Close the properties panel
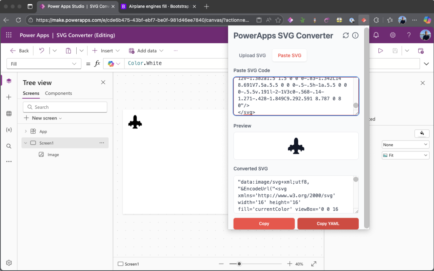Screen dimensions: 434x271 point(422,83)
